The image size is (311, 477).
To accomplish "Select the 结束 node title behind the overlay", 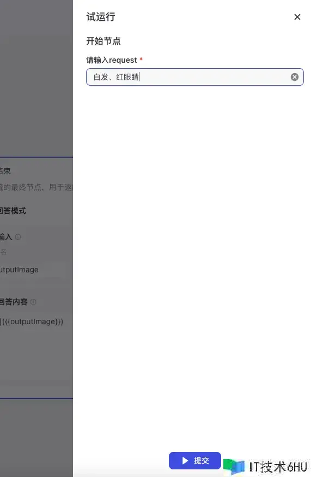I will [x=5, y=171].
